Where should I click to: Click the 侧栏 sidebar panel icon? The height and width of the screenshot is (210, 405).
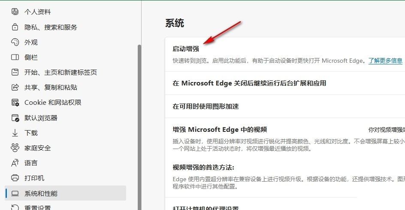[15, 57]
